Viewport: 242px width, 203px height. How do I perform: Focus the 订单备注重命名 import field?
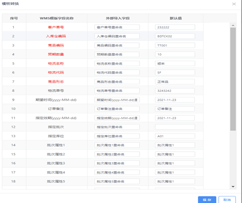pyautogui.click(x=117, y=109)
